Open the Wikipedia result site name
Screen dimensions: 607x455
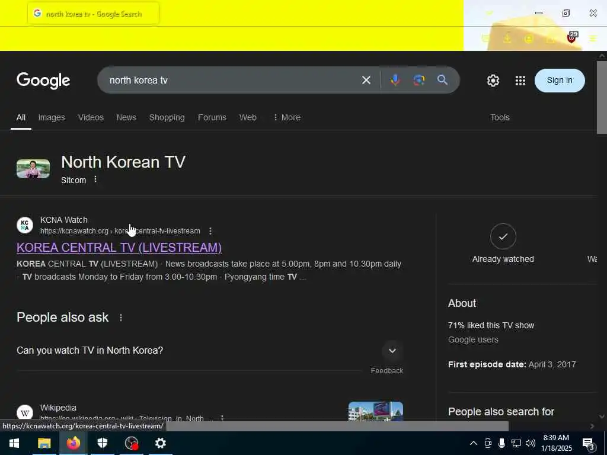tap(58, 408)
